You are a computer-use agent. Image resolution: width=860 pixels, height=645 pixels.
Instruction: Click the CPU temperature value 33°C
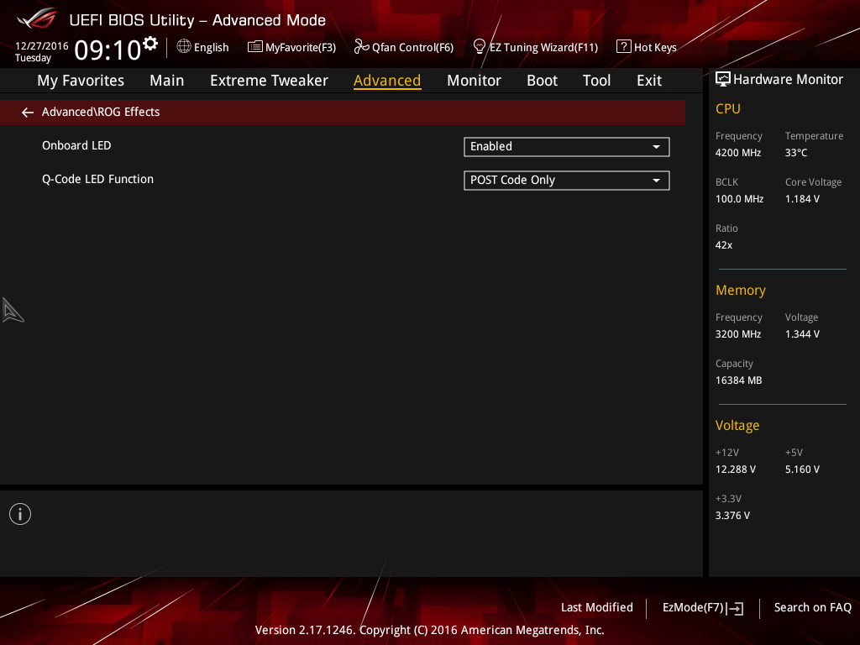tap(796, 153)
